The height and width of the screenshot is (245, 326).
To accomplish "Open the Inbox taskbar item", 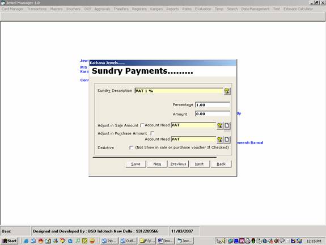I will tap(109, 241).
